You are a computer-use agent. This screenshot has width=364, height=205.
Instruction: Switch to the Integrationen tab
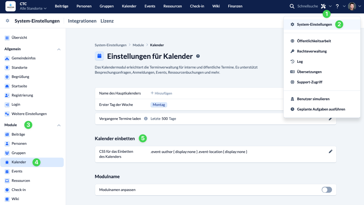(x=82, y=21)
